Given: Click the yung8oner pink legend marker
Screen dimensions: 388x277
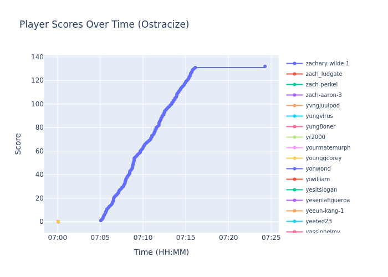Looking at the screenshot, I should click(294, 127).
